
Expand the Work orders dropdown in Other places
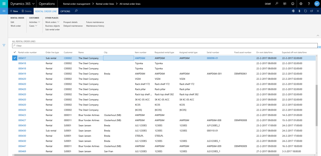tap(53, 22)
